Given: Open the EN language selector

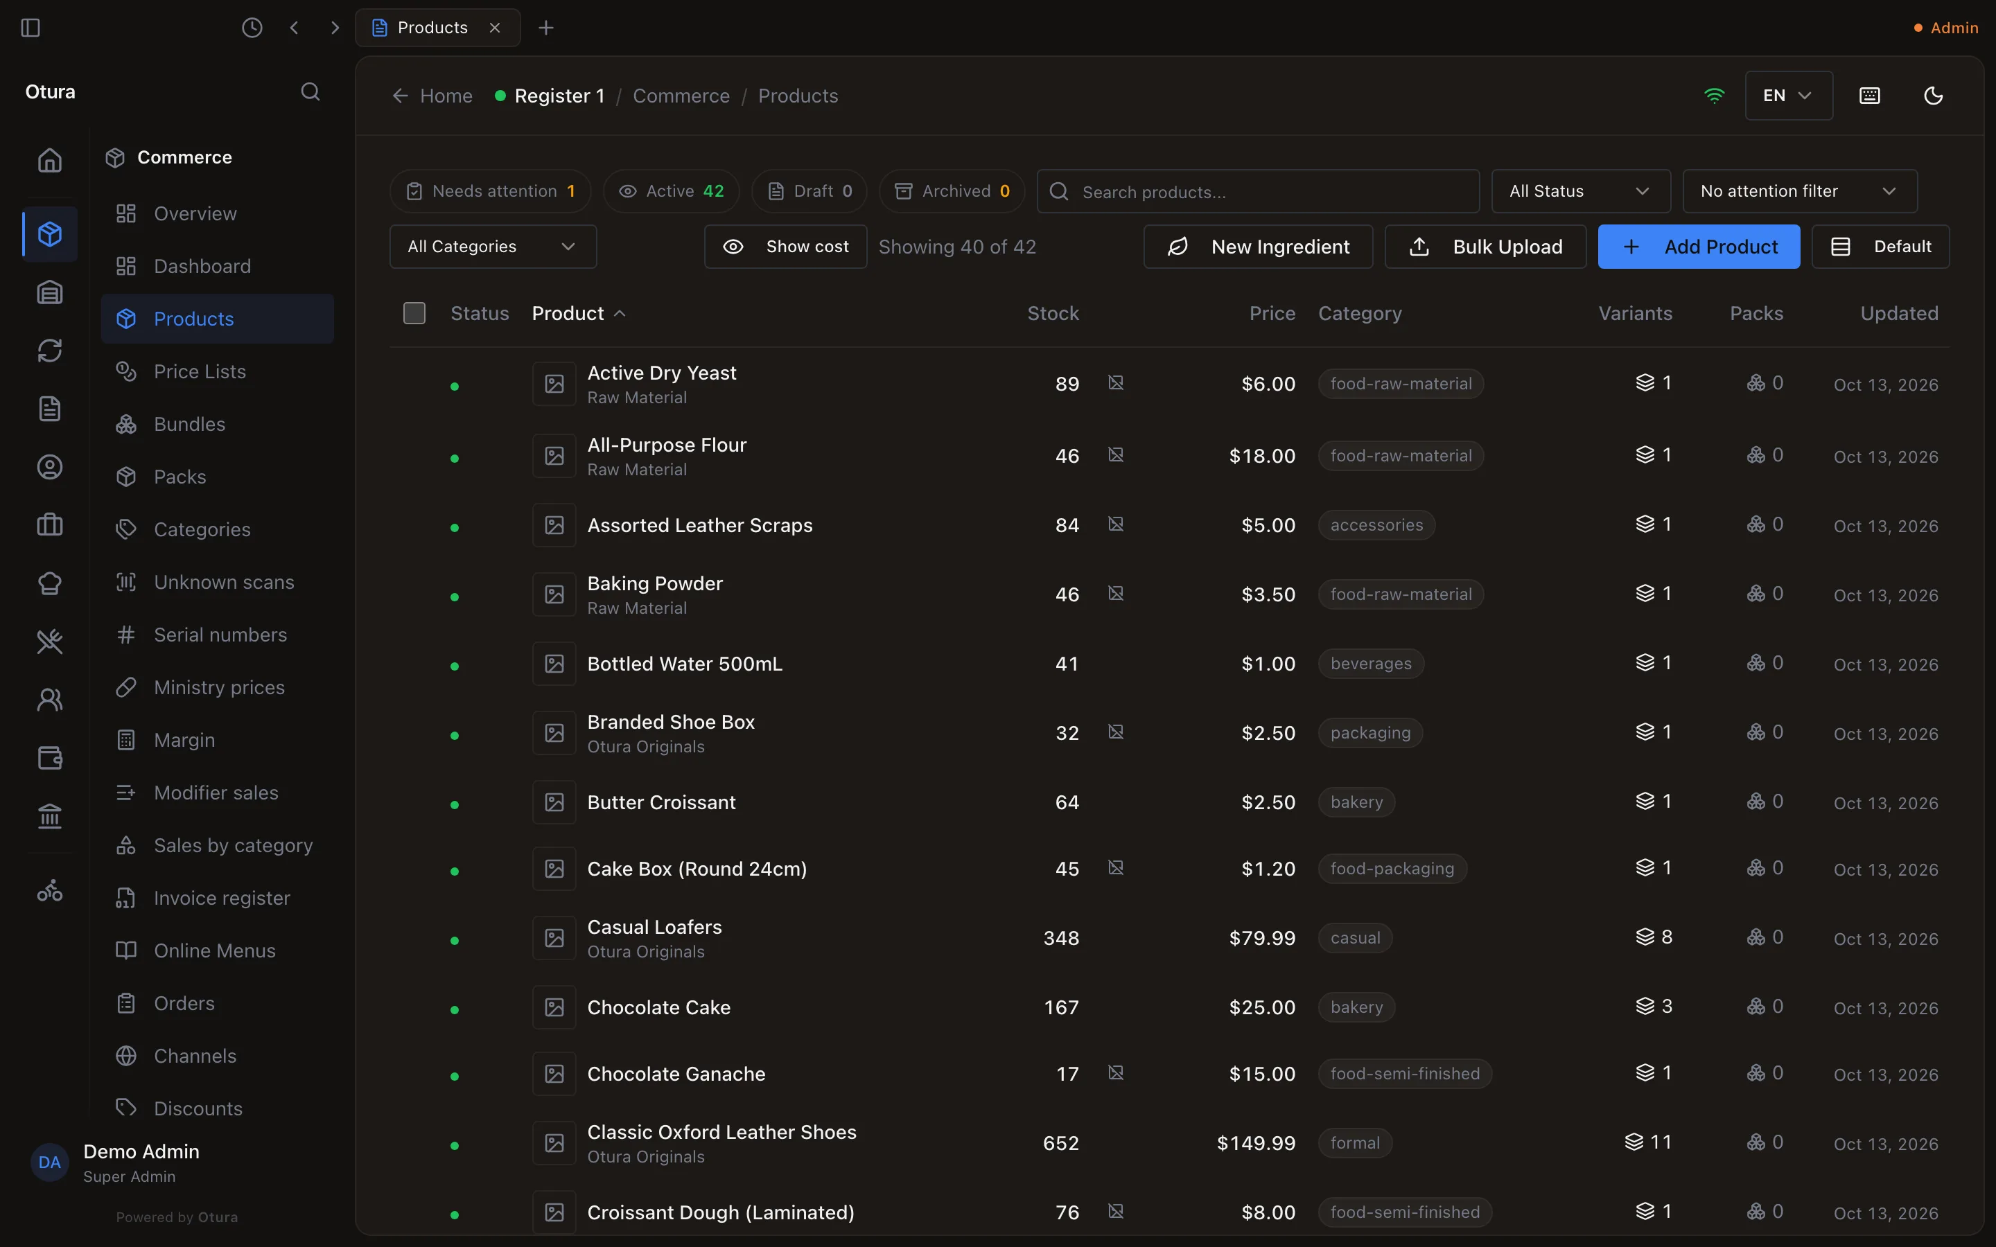Looking at the screenshot, I should coord(1788,96).
